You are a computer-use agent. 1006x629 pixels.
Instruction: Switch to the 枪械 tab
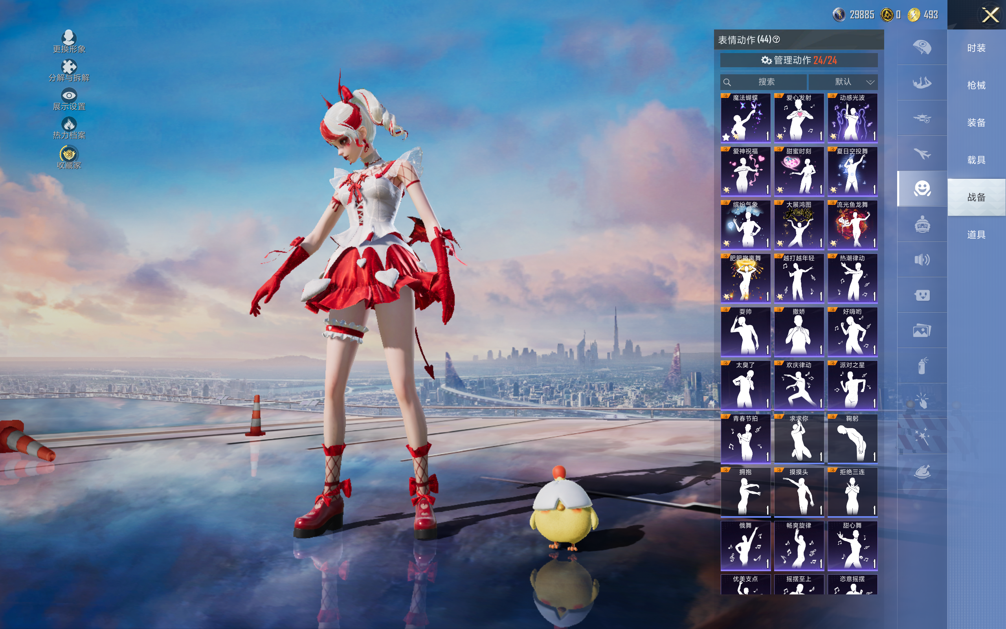[x=977, y=85]
